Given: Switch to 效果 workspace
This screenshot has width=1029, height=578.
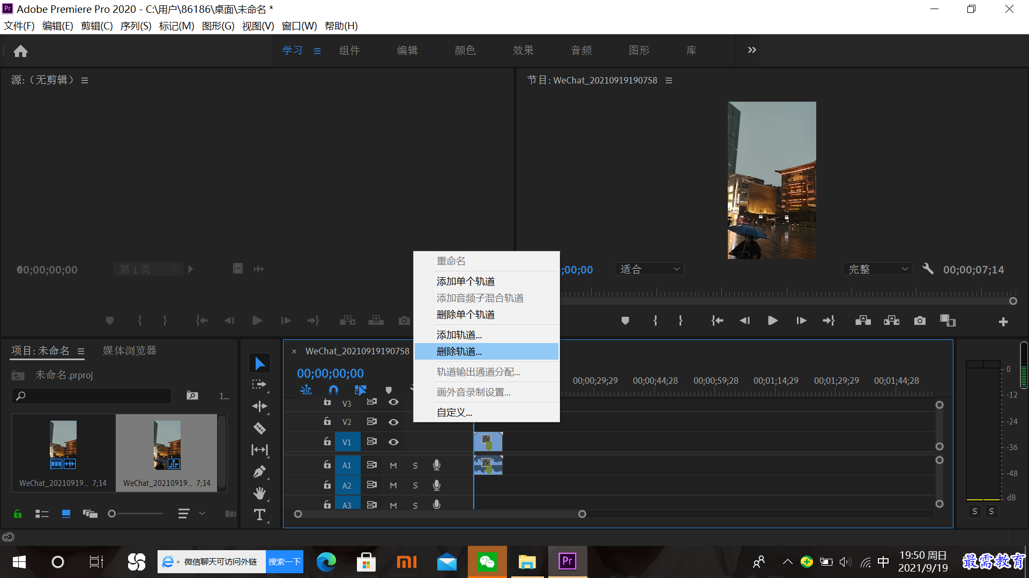Looking at the screenshot, I should click(x=523, y=50).
